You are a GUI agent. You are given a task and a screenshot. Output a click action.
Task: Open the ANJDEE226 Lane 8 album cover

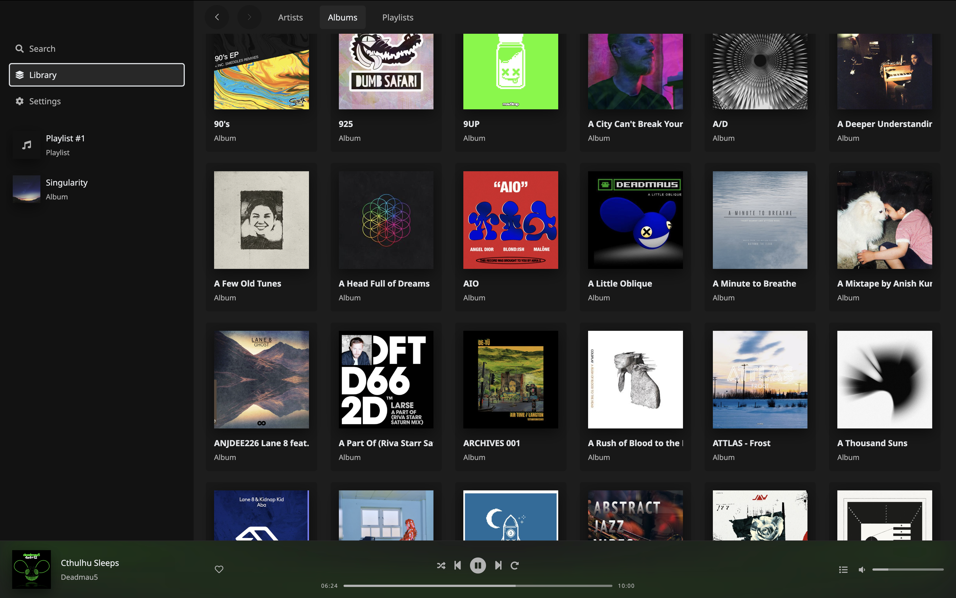pos(261,380)
